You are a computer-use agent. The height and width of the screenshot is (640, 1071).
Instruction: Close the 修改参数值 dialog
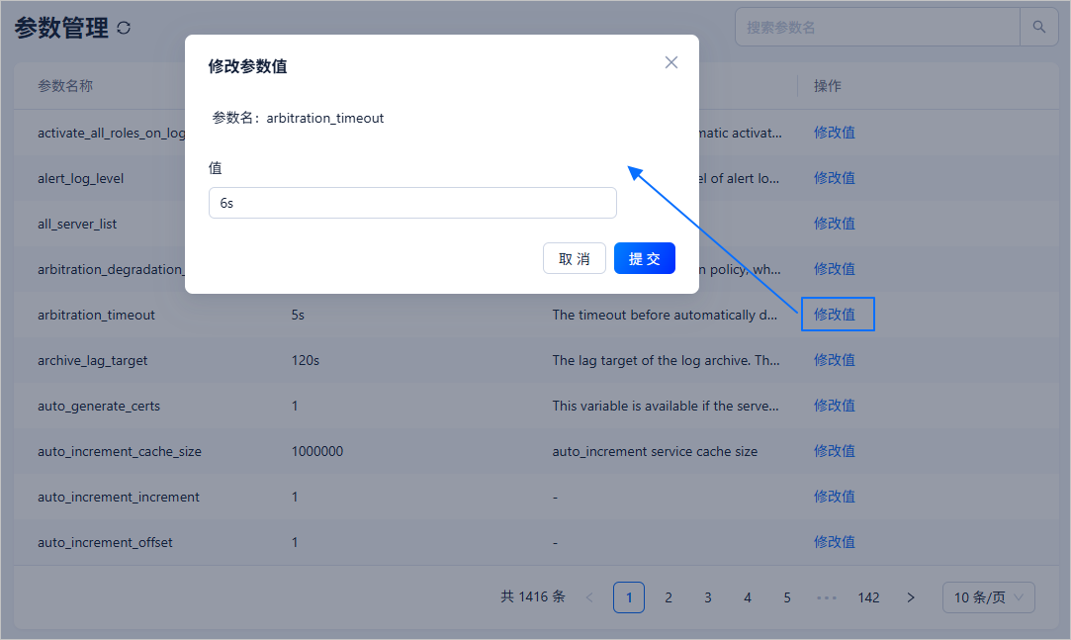(x=671, y=62)
